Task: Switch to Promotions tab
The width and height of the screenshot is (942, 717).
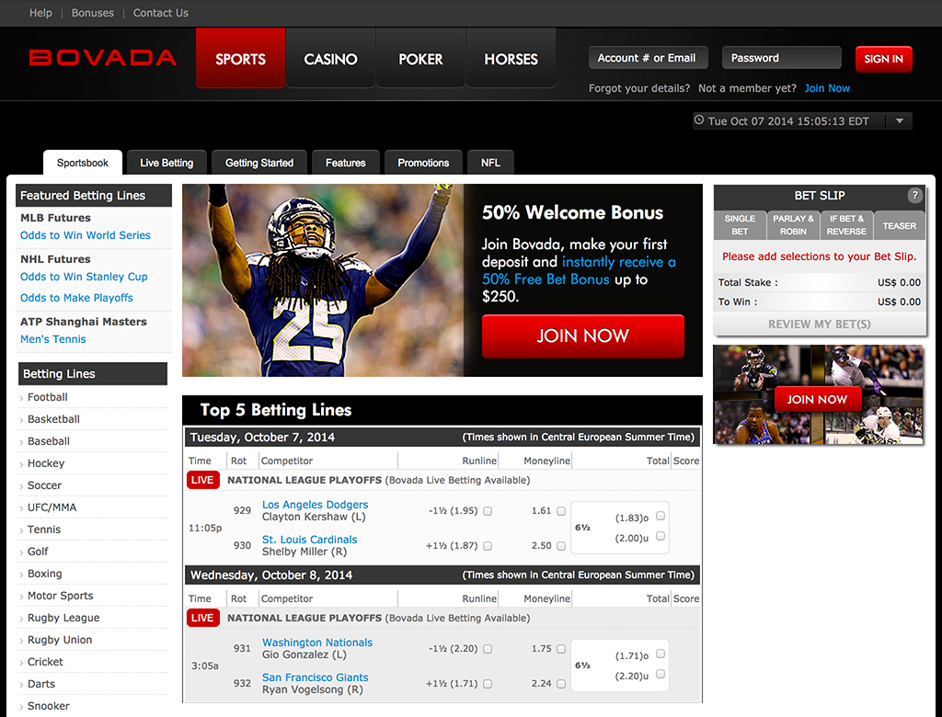Action: pos(423,163)
